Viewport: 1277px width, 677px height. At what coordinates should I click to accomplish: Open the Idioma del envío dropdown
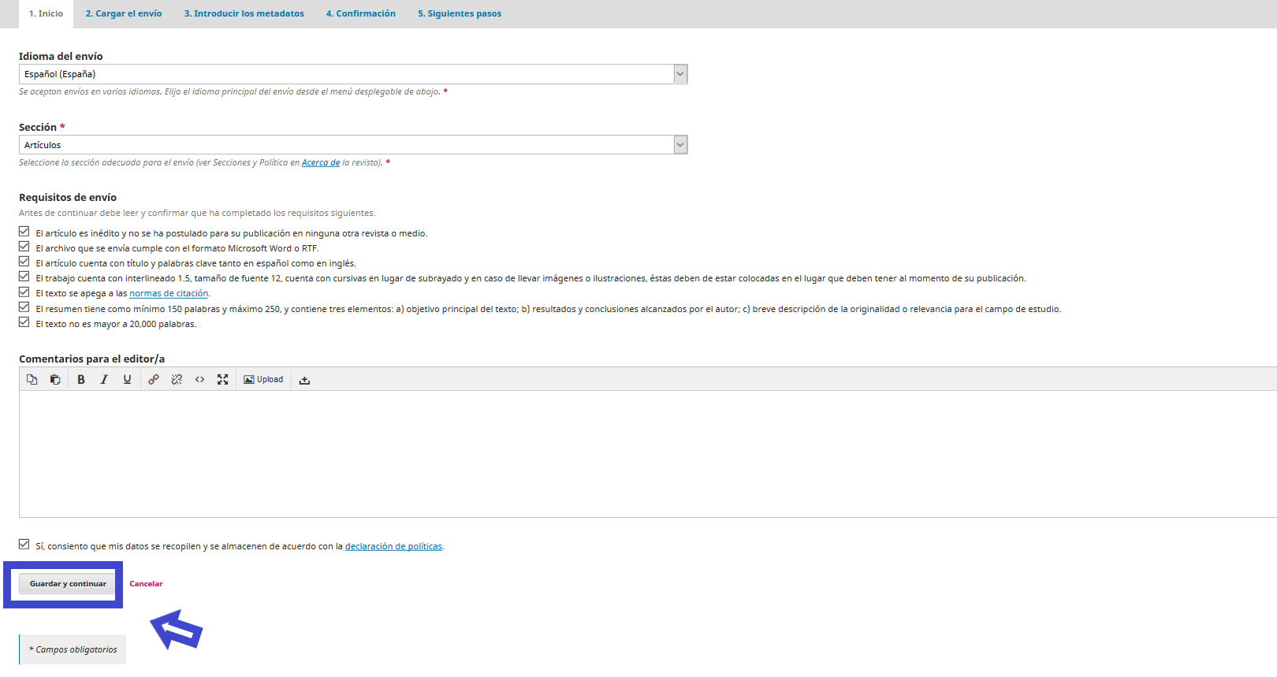point(353,74)
